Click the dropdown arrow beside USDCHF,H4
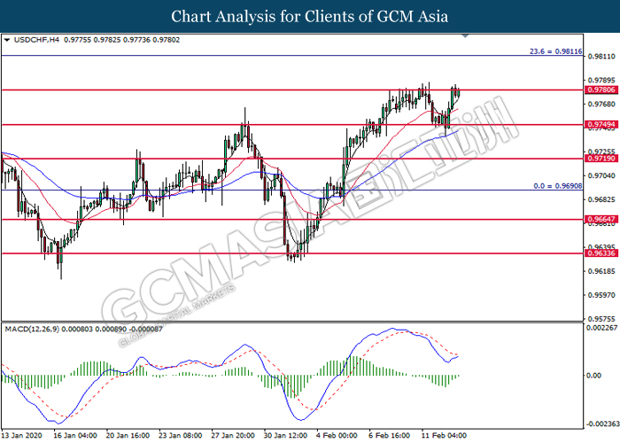 (x=7, y=40)
